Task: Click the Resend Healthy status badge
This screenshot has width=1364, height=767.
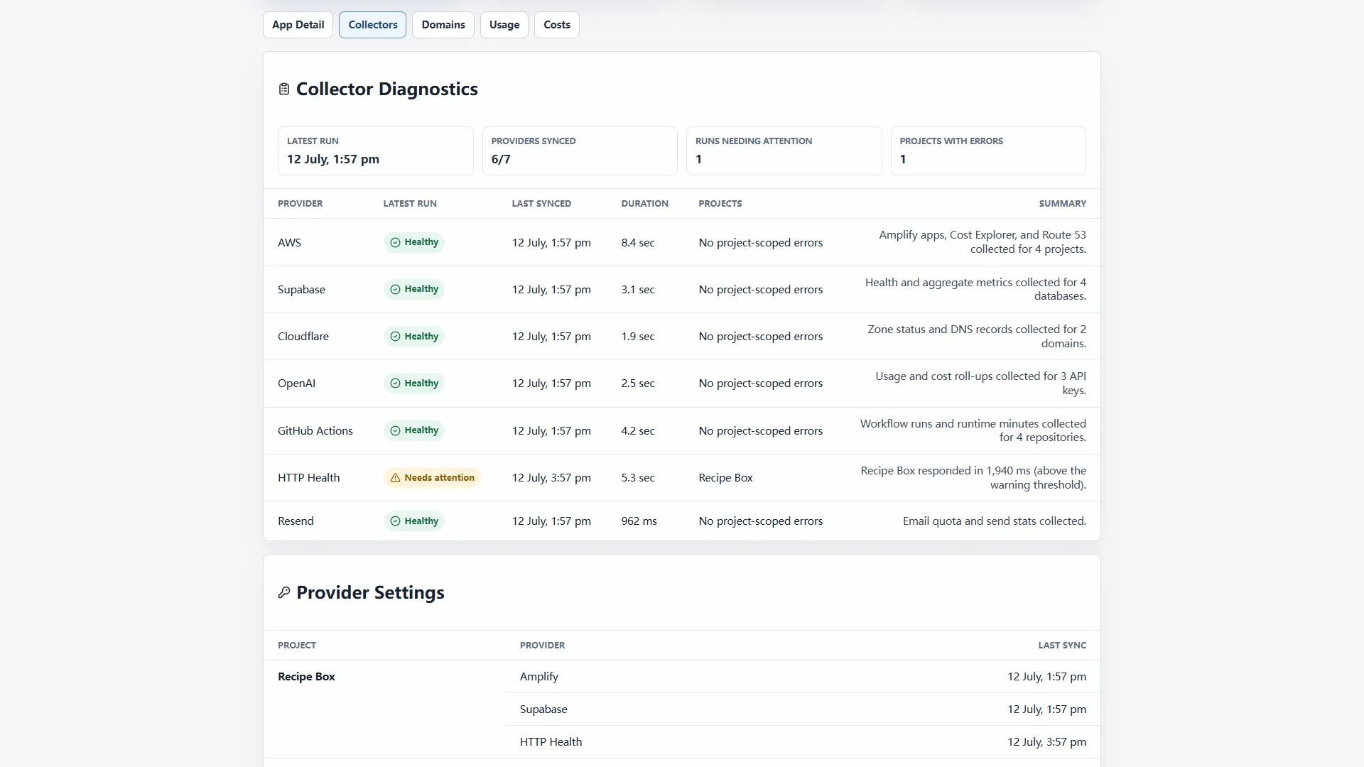Action: point(414,521)
